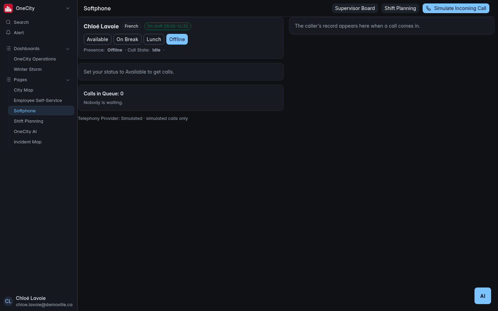Click the "Nobody is waiting." text

tap(103, 103)
